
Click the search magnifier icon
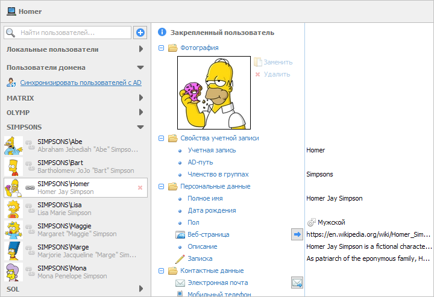[x=10, y=33]
